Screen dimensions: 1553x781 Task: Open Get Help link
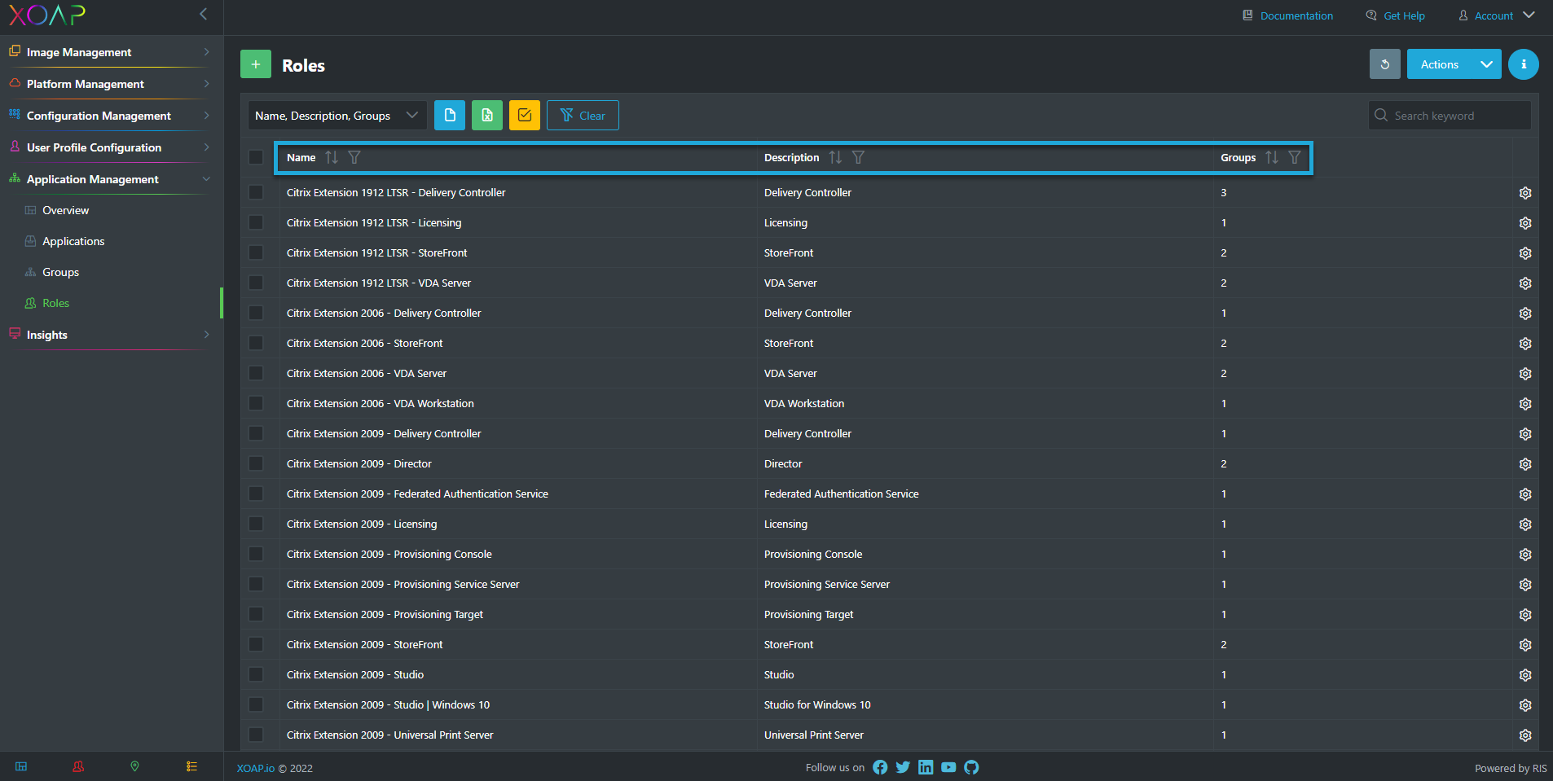[x=1395, y=15]
